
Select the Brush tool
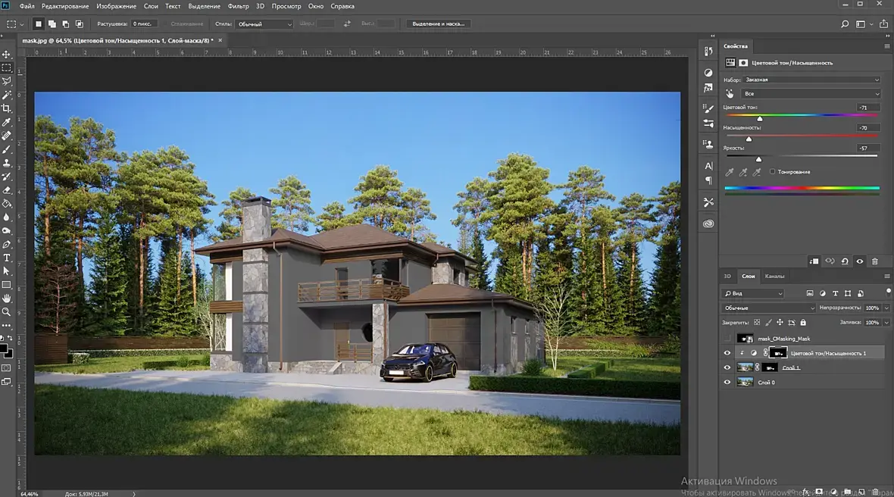(7, 149)
